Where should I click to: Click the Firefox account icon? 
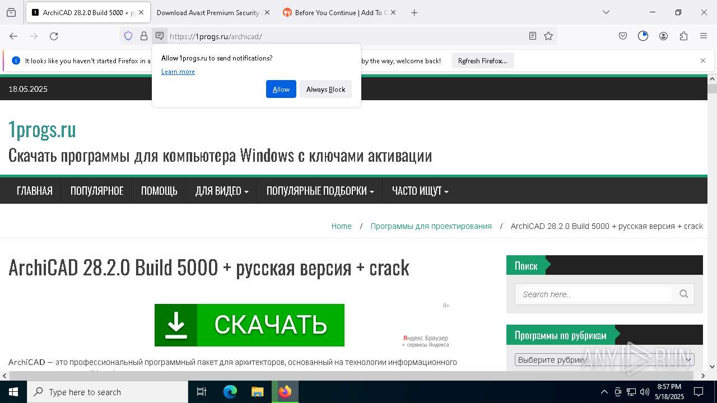[x=663, y=36]
